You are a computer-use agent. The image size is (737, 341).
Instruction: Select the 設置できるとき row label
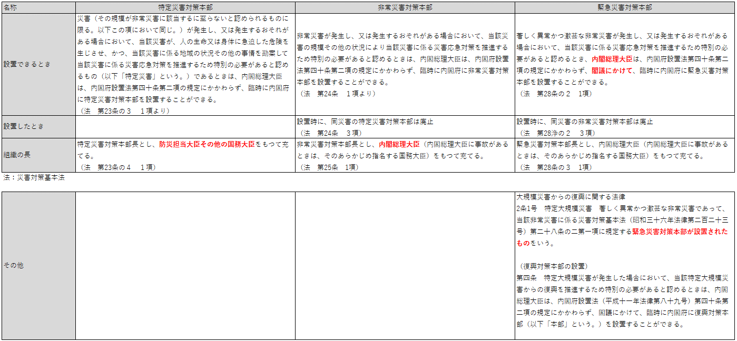pos(38,64)
